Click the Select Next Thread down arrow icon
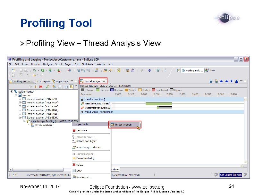The width and height of the screenshot is (254, 196). point(236,81)
